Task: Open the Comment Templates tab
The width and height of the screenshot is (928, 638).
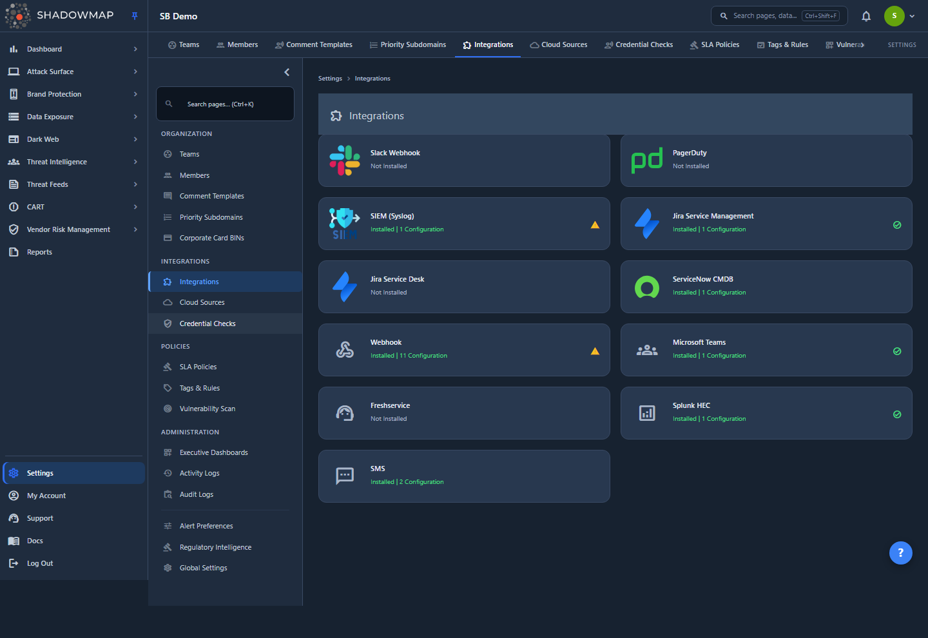Action: click(x=314, y=45)
